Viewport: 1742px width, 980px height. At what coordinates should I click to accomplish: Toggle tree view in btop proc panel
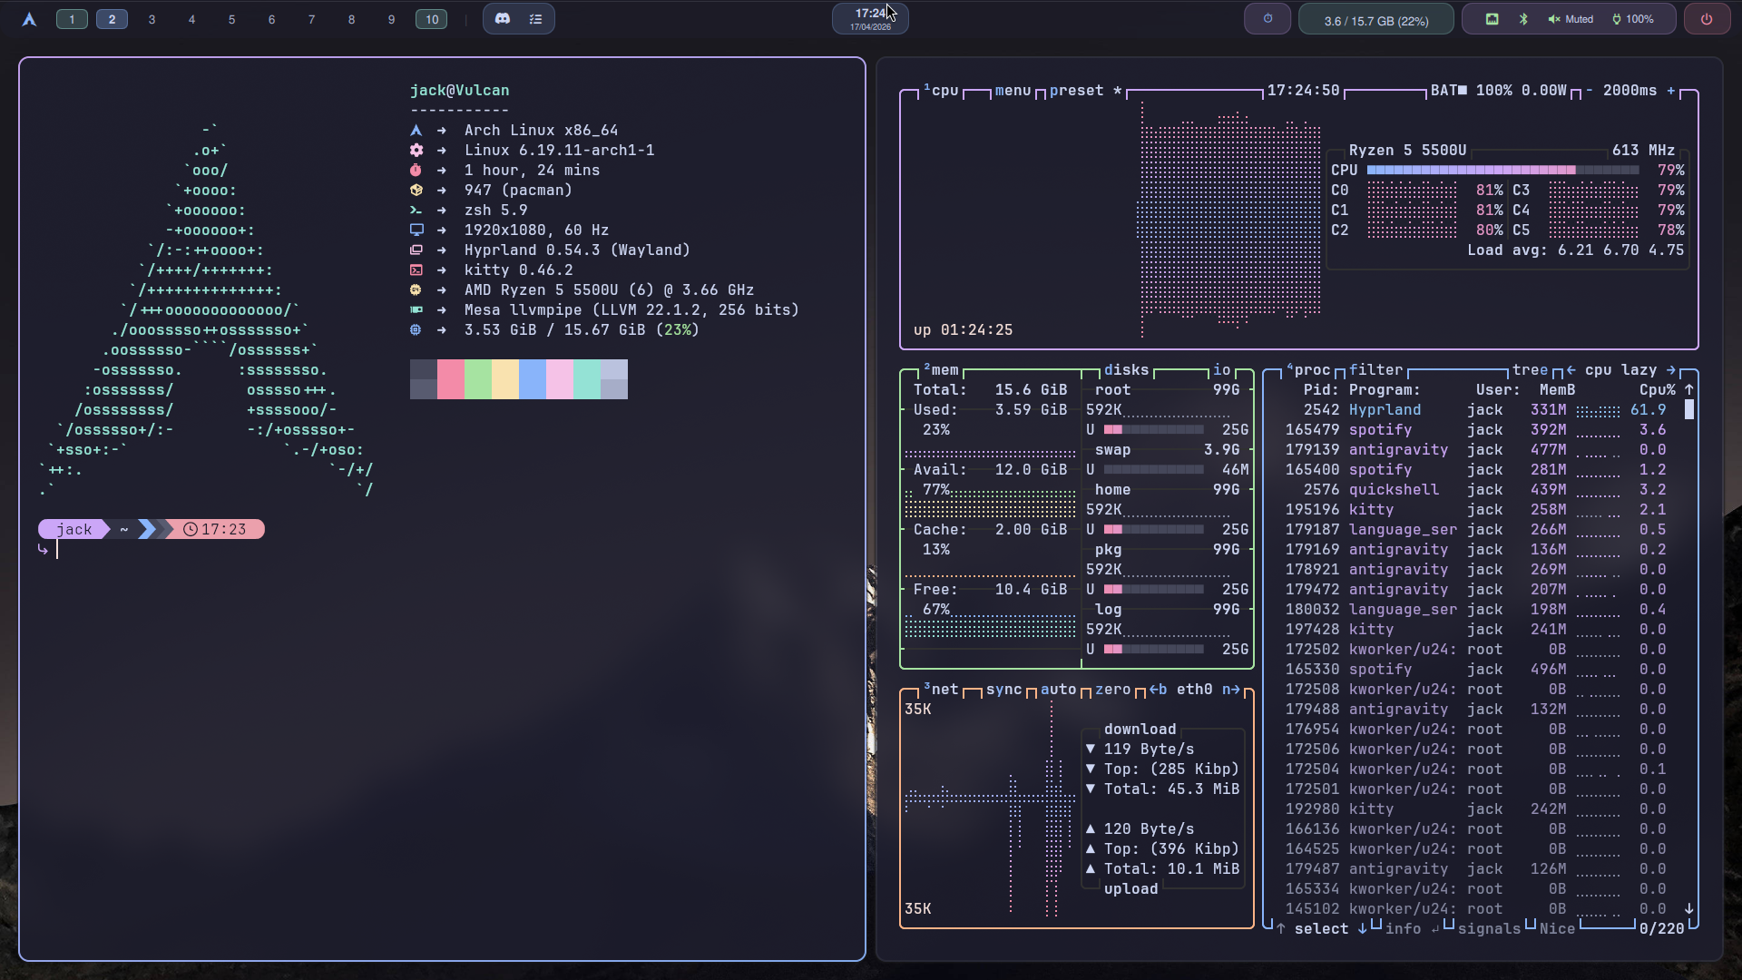pyautogui.click(x=1531, y=370)
